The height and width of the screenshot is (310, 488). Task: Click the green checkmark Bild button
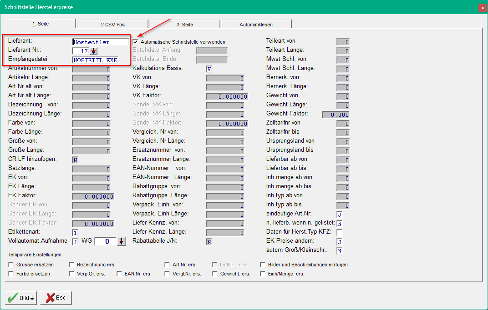click(x=21, y=298)
